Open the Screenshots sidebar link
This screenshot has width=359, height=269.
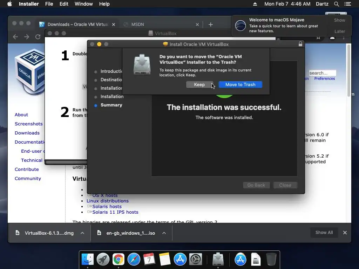[29, 124]
